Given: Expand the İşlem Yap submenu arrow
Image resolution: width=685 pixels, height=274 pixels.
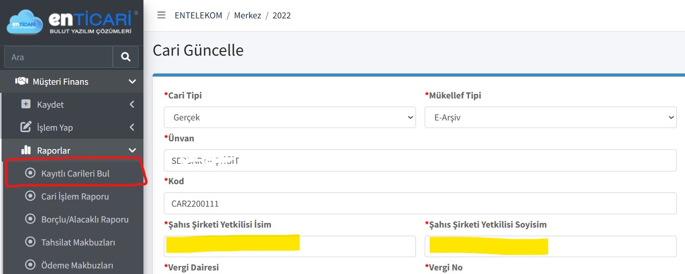Looking at the screenshot, I should (x=132, y=127).
